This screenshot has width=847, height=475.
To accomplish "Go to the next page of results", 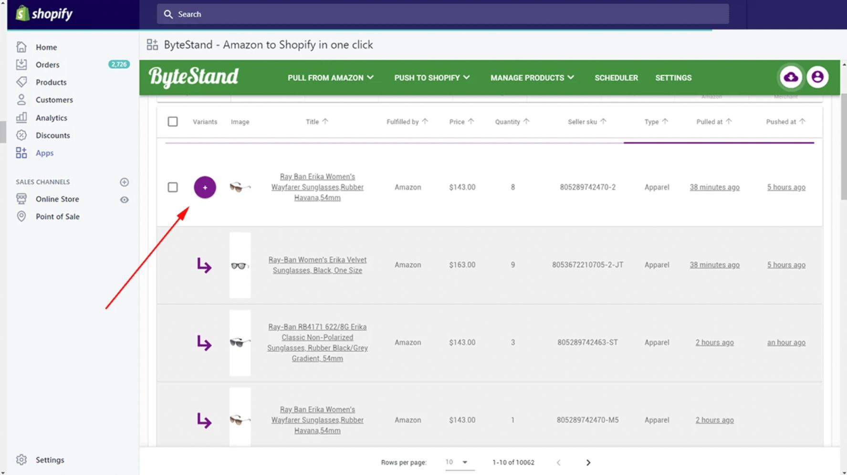I will [x=588, y=463].
